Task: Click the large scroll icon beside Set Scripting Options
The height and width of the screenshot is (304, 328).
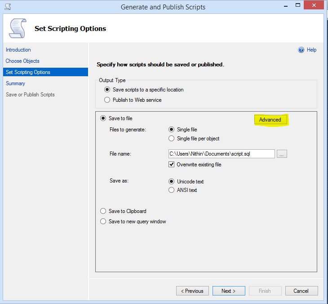Action: [18, 28]
